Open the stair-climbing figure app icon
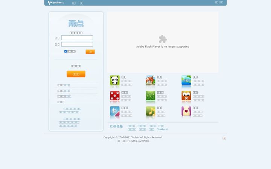271x169 pixels. pos(115,111)
